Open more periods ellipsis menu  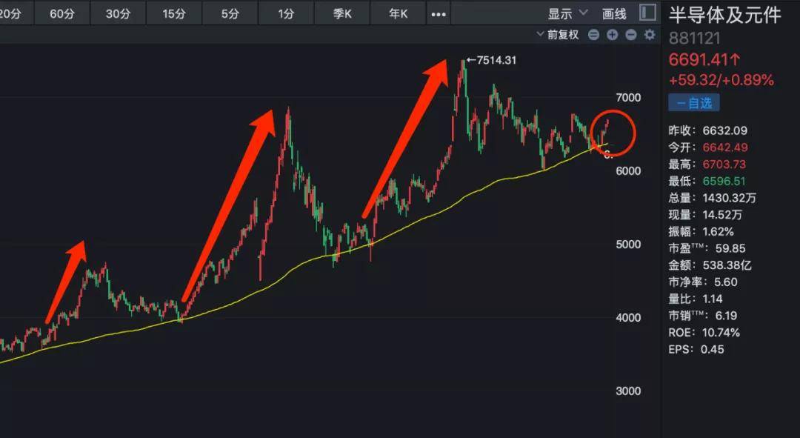click(439, 14)
